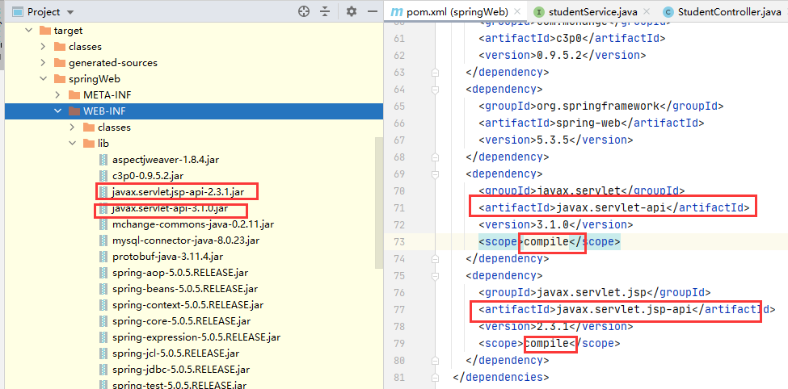Select the META-INF folder icon
Viewport: 788px width, 389px height.
[74, 95]
